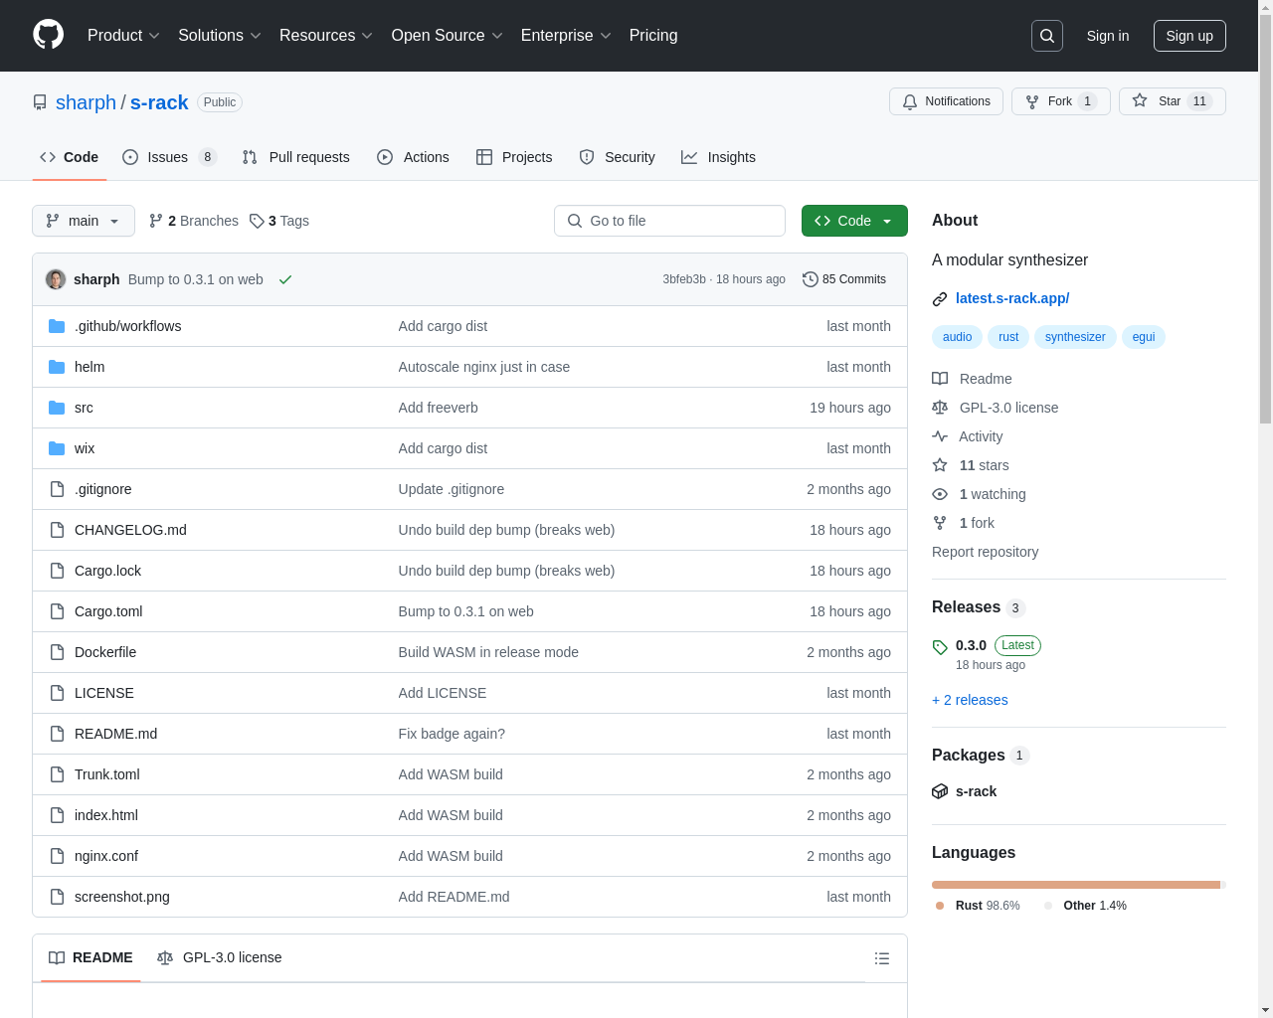This screenshot has width=1273, height=1018.
Task: Switch to GPL-3.0 license README tab
Action: (220, 957)
